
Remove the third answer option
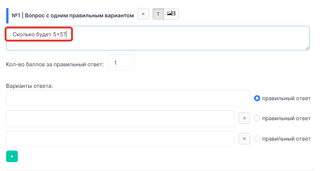[244, 139]
